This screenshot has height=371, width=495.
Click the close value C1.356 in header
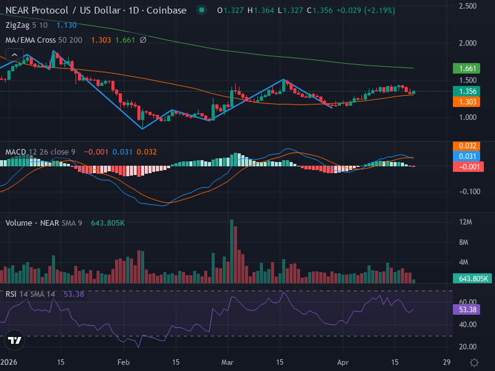(319, 11)
